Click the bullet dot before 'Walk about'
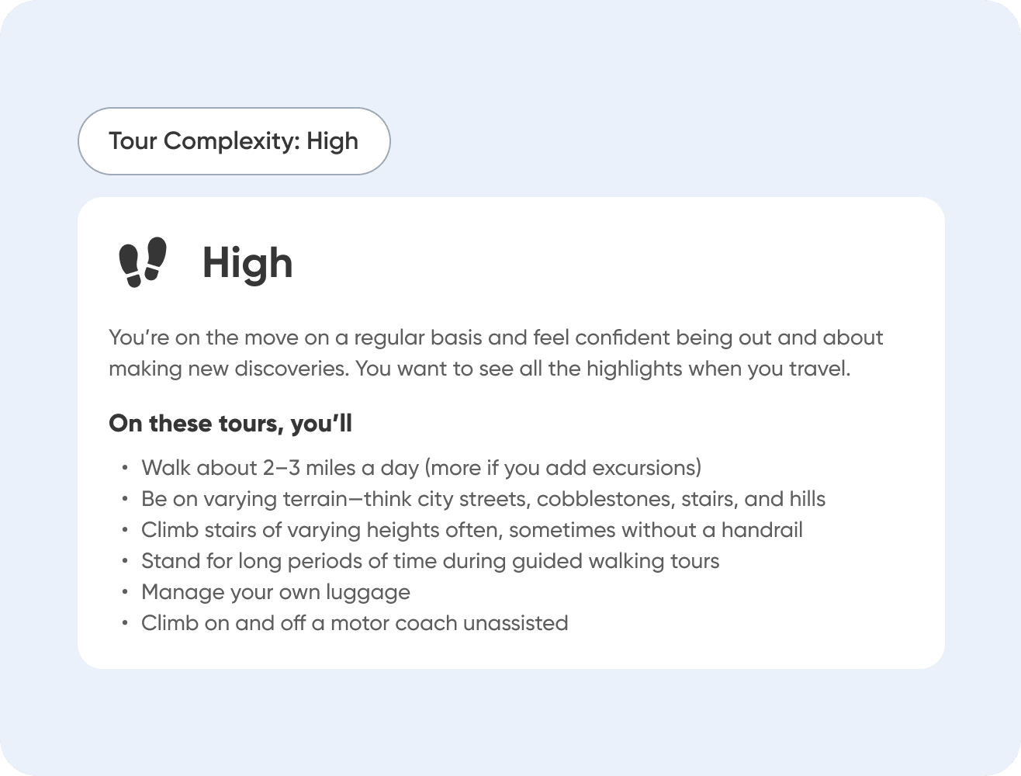 pos(124,468)
